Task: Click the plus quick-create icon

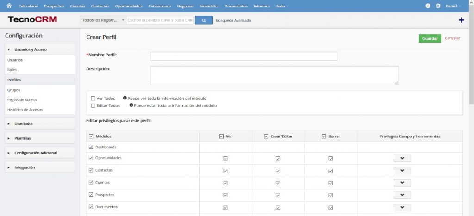Action: (x=461, y=20)
